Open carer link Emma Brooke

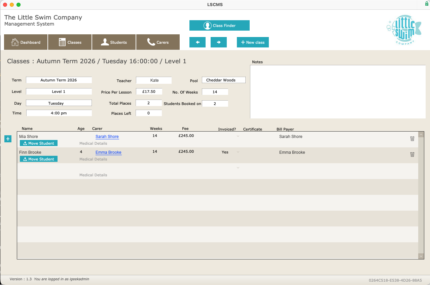(108, 152)
